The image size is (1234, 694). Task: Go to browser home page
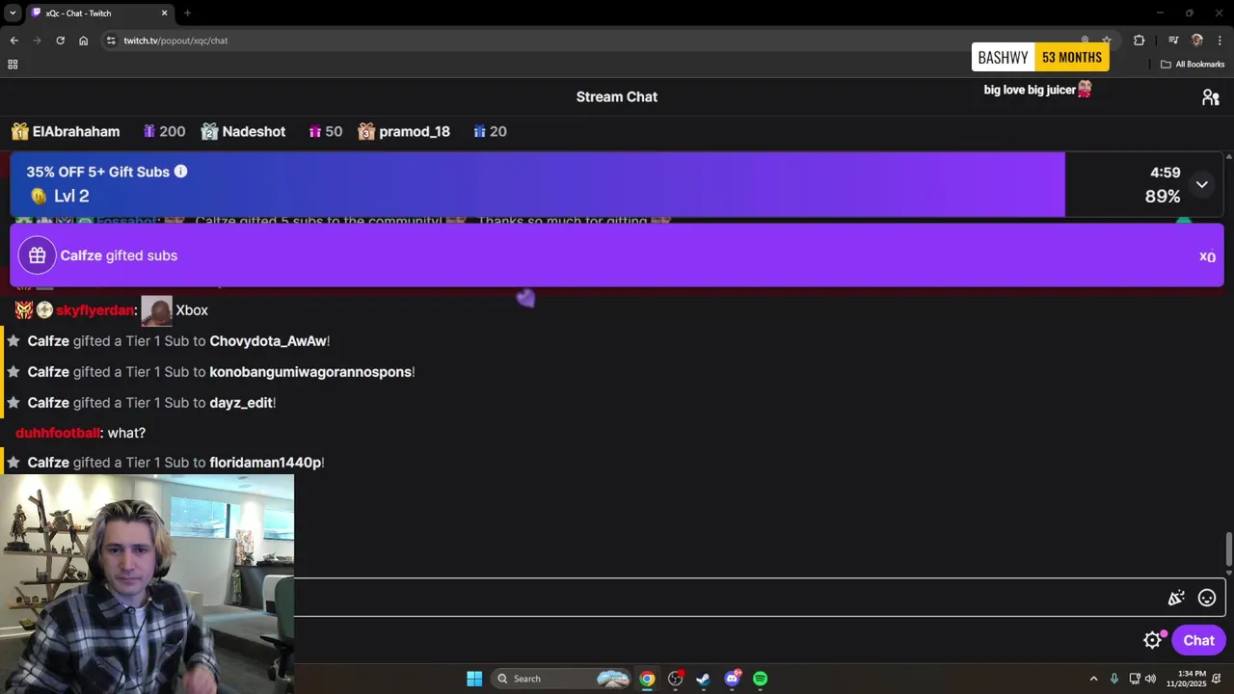pyautogui.click(x=84, y=40)
